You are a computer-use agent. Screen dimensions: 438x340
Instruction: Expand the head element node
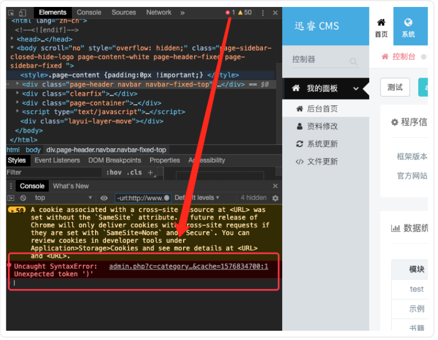pos(12,38)
